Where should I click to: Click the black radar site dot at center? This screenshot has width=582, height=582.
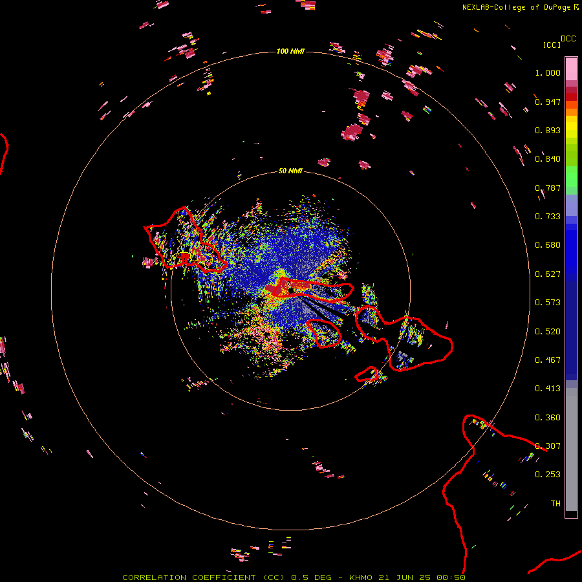[290, 290]
